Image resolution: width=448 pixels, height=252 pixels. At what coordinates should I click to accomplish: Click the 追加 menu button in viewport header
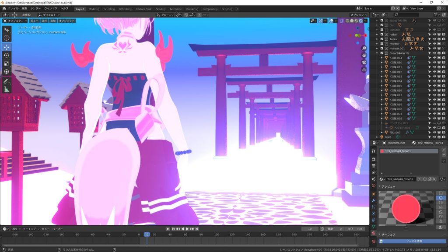pos(53,21)
